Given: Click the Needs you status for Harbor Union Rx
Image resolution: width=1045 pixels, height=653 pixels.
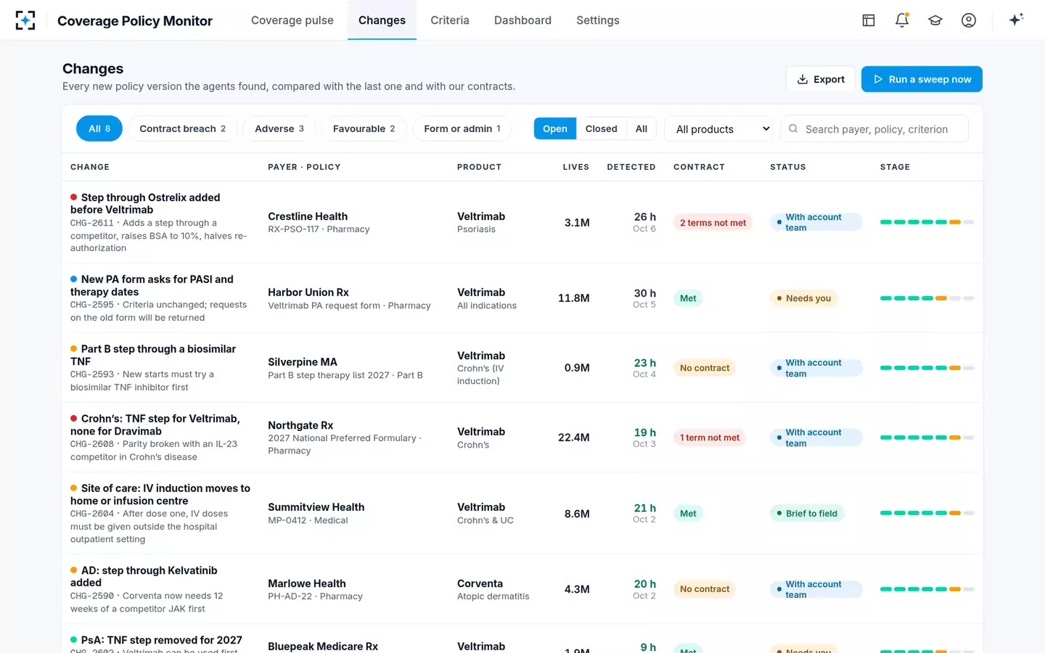Looking at the screenshot, I should pos(804,298).
